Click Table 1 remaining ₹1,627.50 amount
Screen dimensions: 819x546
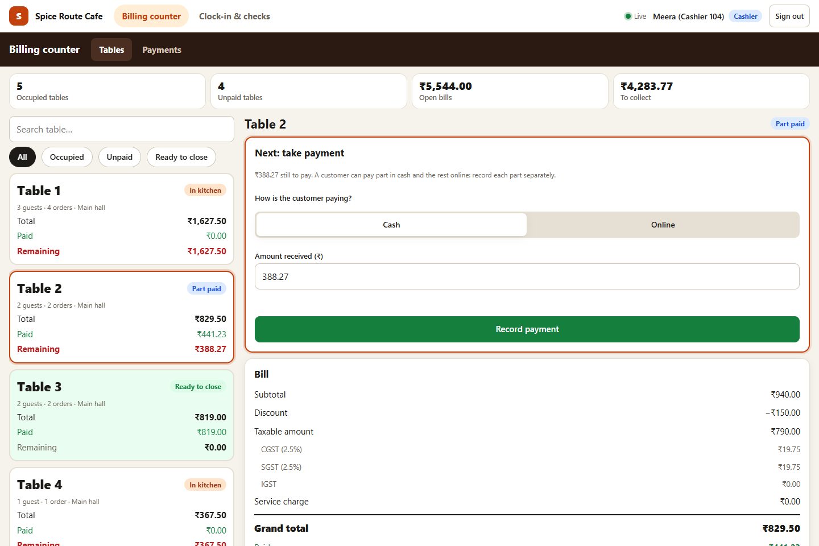207,251
